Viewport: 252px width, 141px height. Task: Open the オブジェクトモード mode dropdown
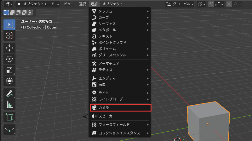click(x=38, y=4)
